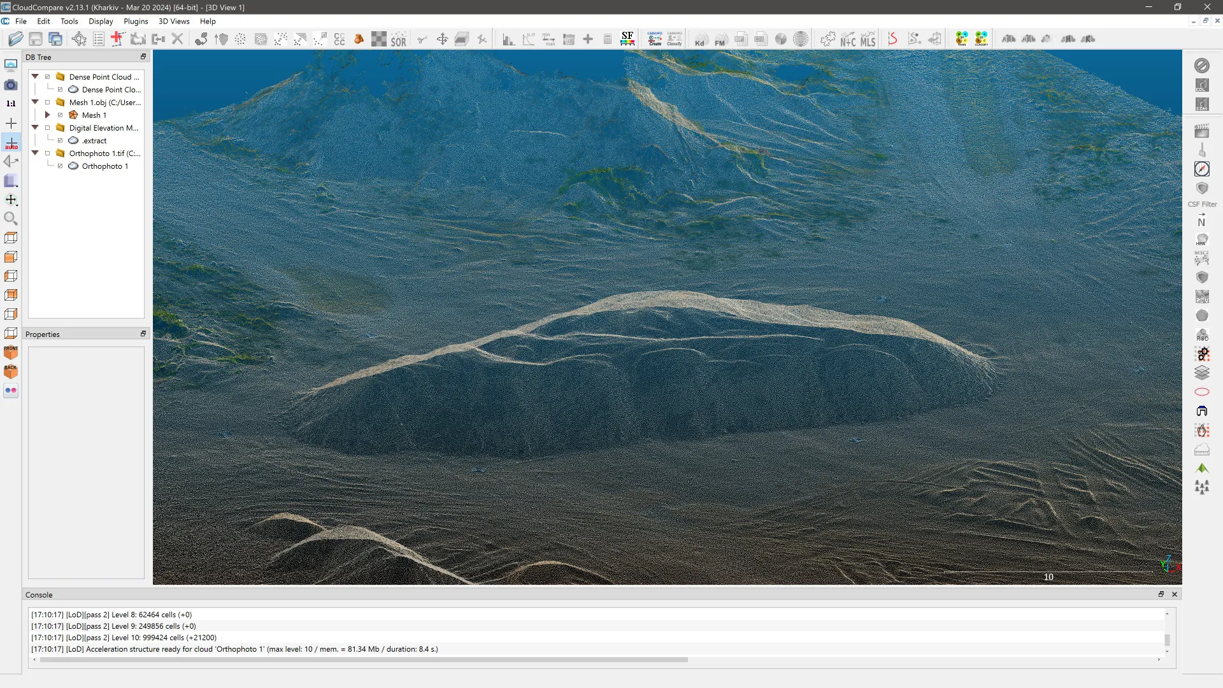This screenshot has height=688, width=1223.
Task: Open the File menu
Action: 21,21
